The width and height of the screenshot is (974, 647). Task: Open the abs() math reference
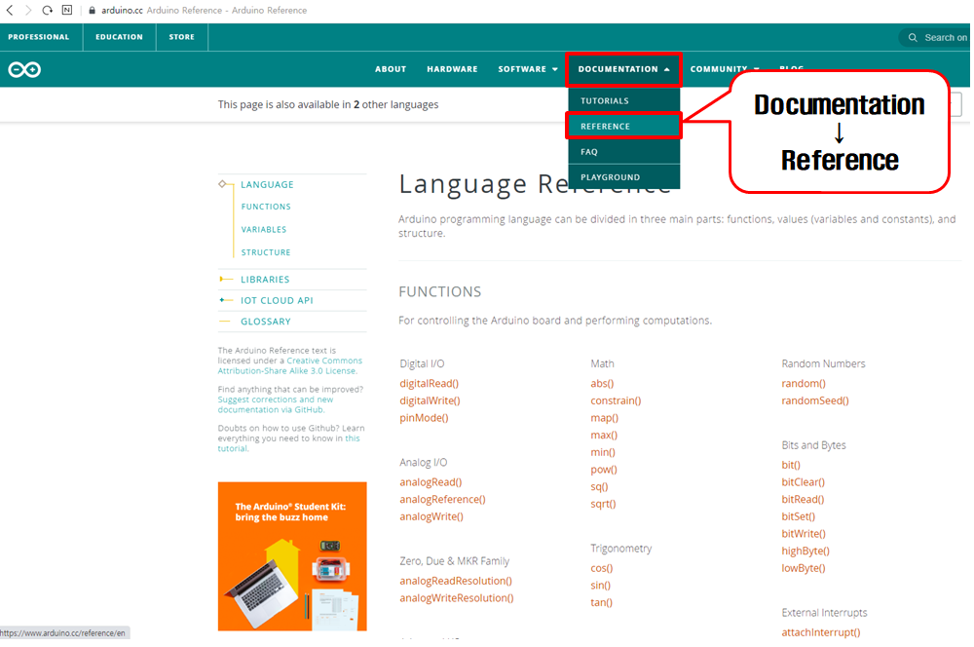602,384
